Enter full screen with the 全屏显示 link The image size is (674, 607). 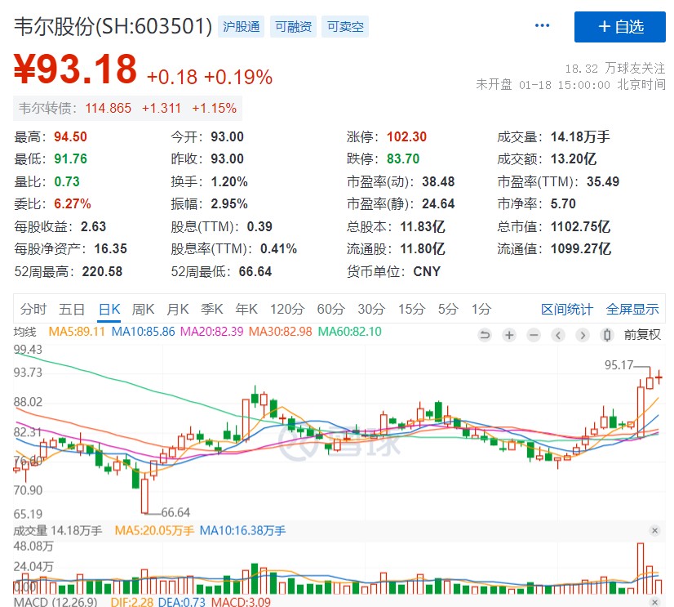tap(632, 309)
